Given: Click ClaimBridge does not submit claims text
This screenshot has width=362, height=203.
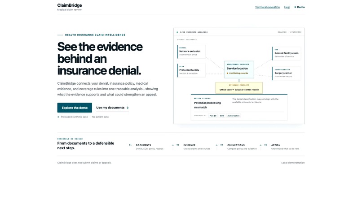Looking at the screenshot, I should [x=84, y=163].
